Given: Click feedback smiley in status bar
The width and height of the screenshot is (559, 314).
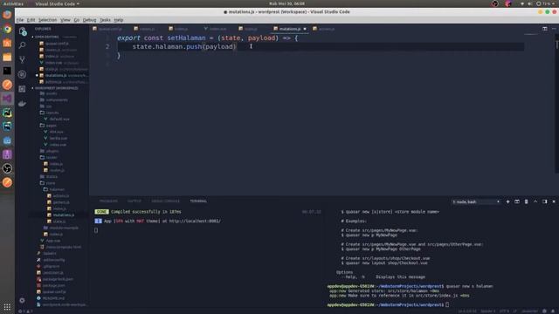Looking at the screenshot, I should point(544,311).
